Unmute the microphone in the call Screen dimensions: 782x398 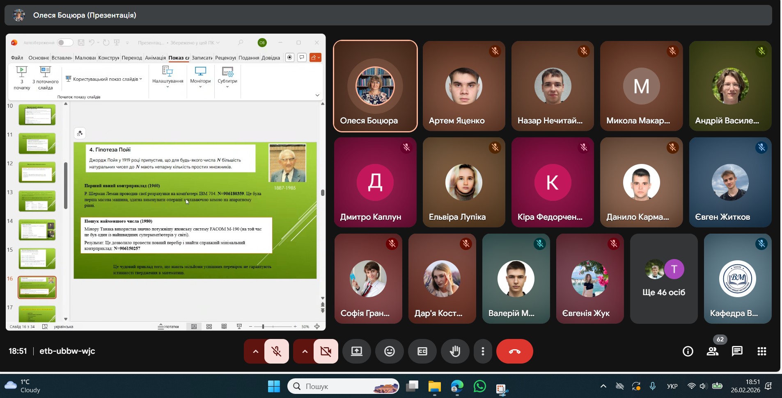[x=277, y=351]
